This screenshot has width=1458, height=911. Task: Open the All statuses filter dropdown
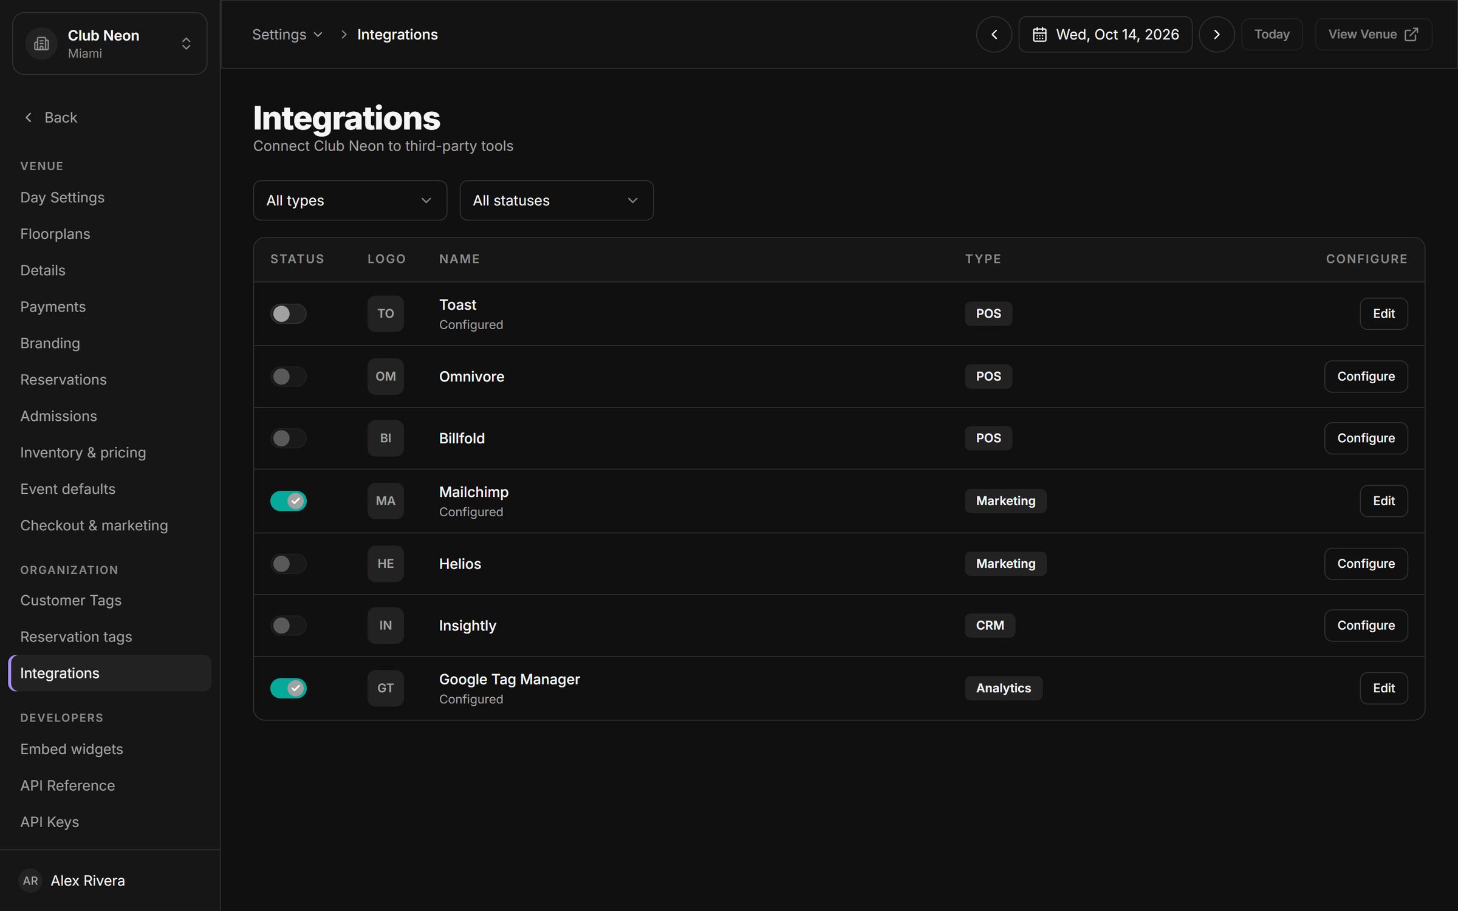pos(556,200)
